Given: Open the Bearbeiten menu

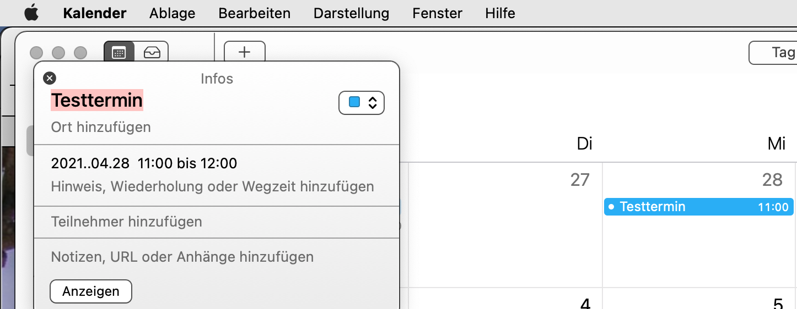Looking at the screenshot, I should click(254, 13).
